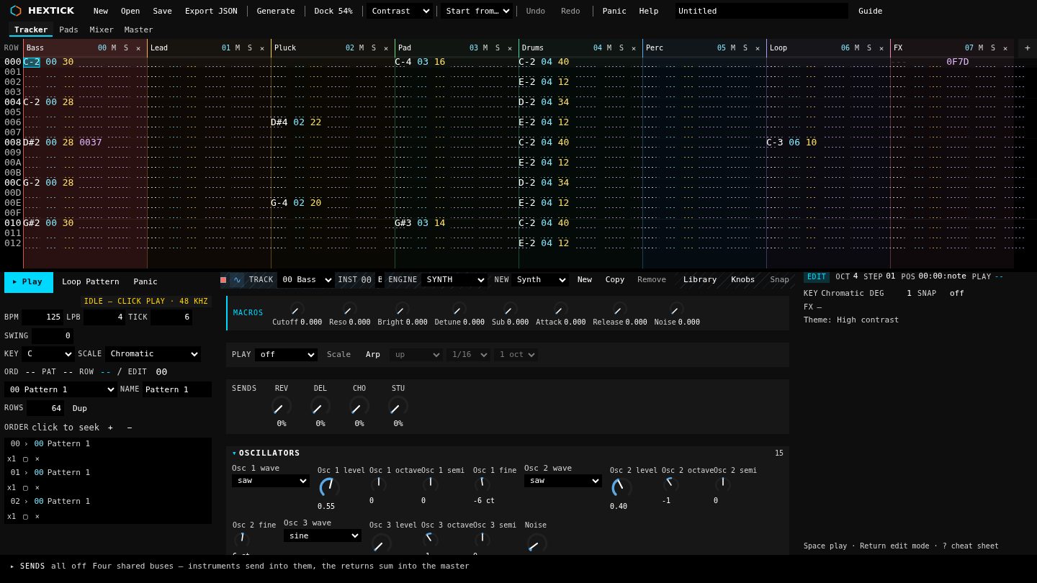Adjust the Osc 1 level knob
Screen dimensions: 1037x583
tap(329, 487)
